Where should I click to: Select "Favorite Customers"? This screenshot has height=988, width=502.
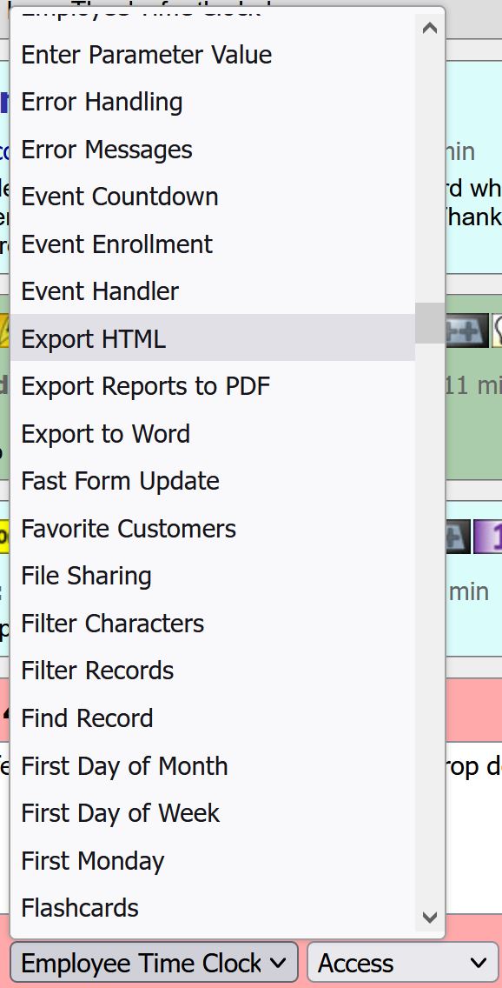(128, 528)
